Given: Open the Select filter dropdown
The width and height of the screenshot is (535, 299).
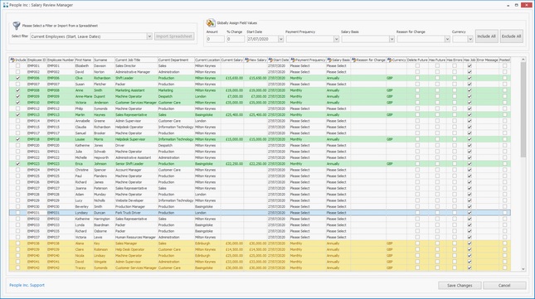Looking at the screenshot, I should pyautogui.click(x=149, y=36).
